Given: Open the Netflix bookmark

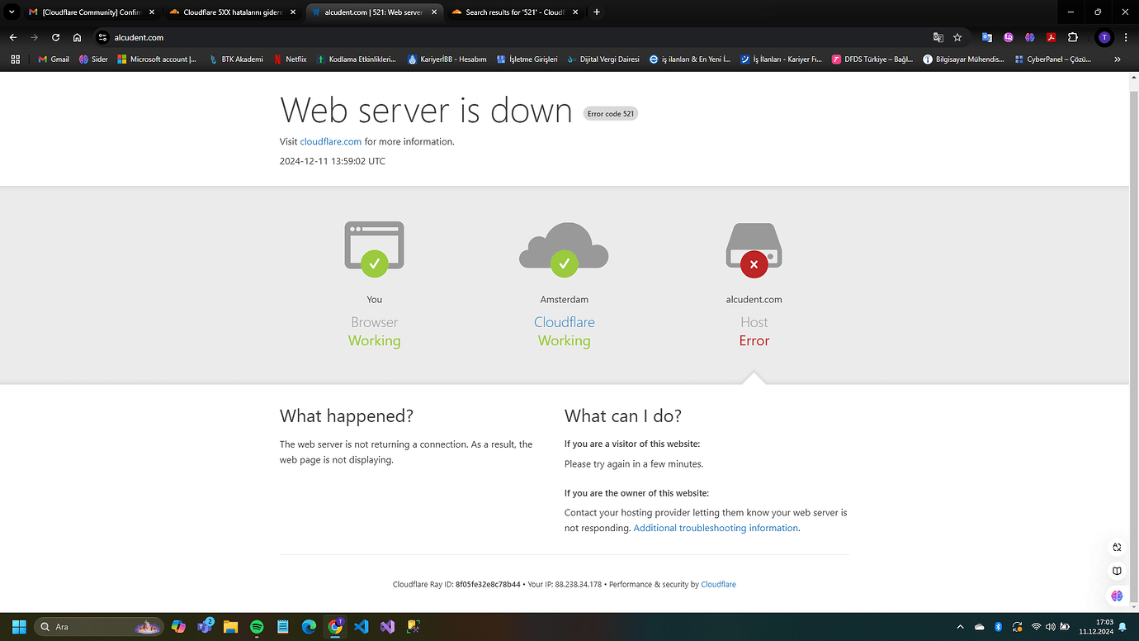Looking at the screenshot, I should (291, 59).
